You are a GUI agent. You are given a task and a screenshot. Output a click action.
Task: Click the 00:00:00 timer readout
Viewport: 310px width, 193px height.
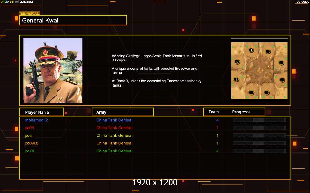303,2
